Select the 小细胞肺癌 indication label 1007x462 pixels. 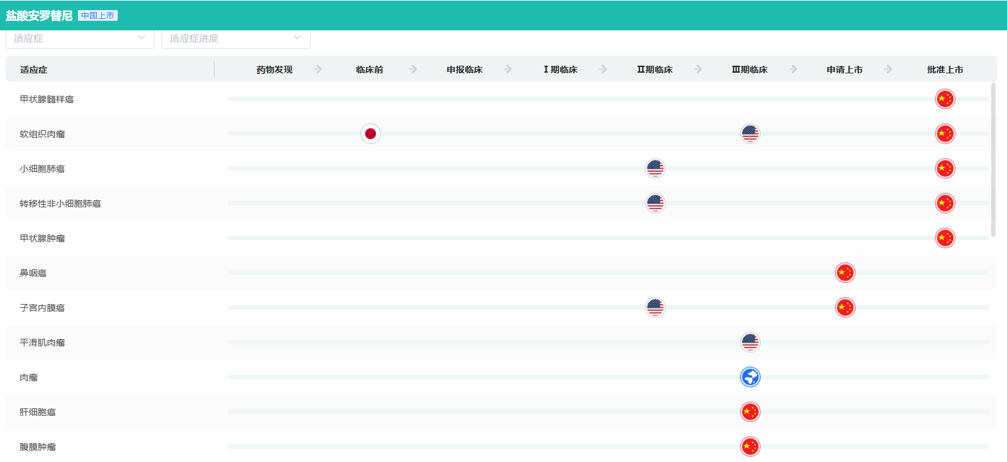point(42,169)
